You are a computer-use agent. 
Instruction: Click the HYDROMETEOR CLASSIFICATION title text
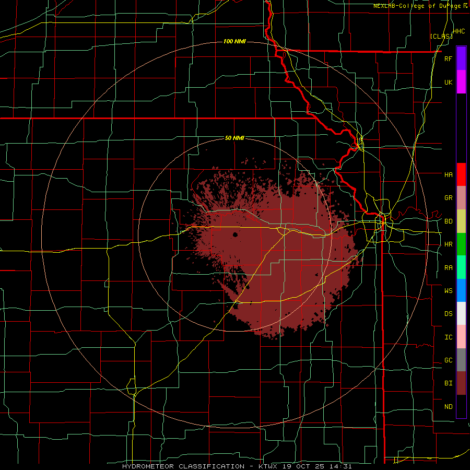[183, 466]
